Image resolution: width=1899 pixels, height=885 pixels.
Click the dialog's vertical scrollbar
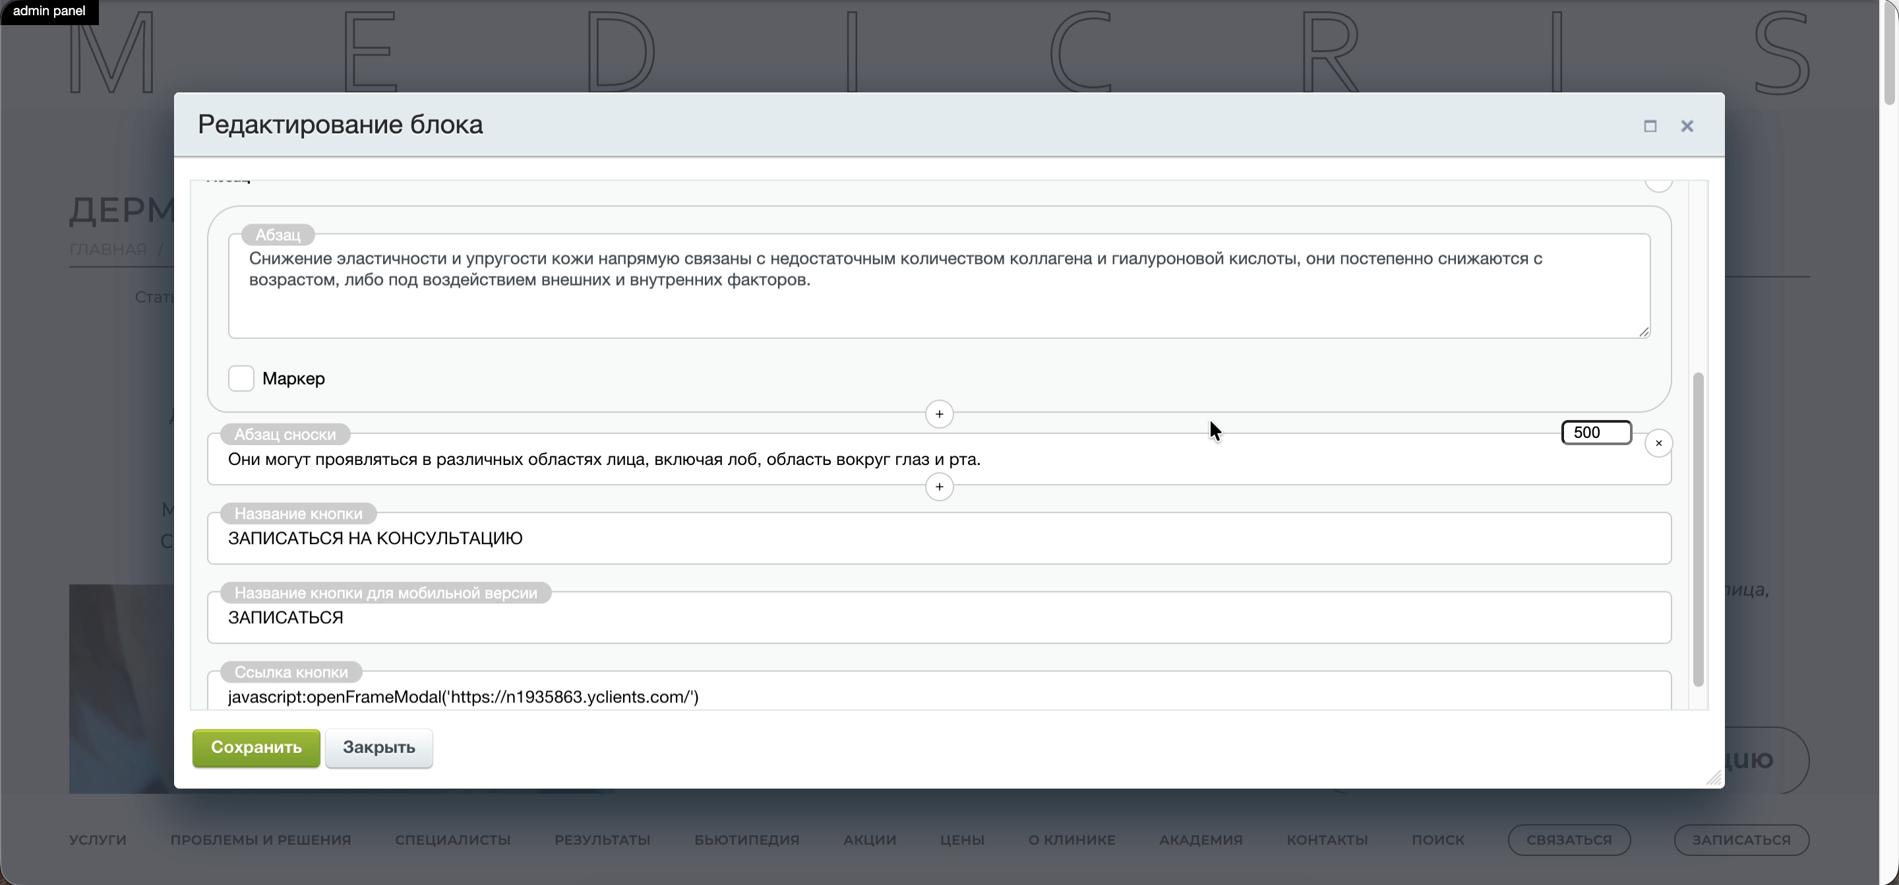[x=1699, y=530]
